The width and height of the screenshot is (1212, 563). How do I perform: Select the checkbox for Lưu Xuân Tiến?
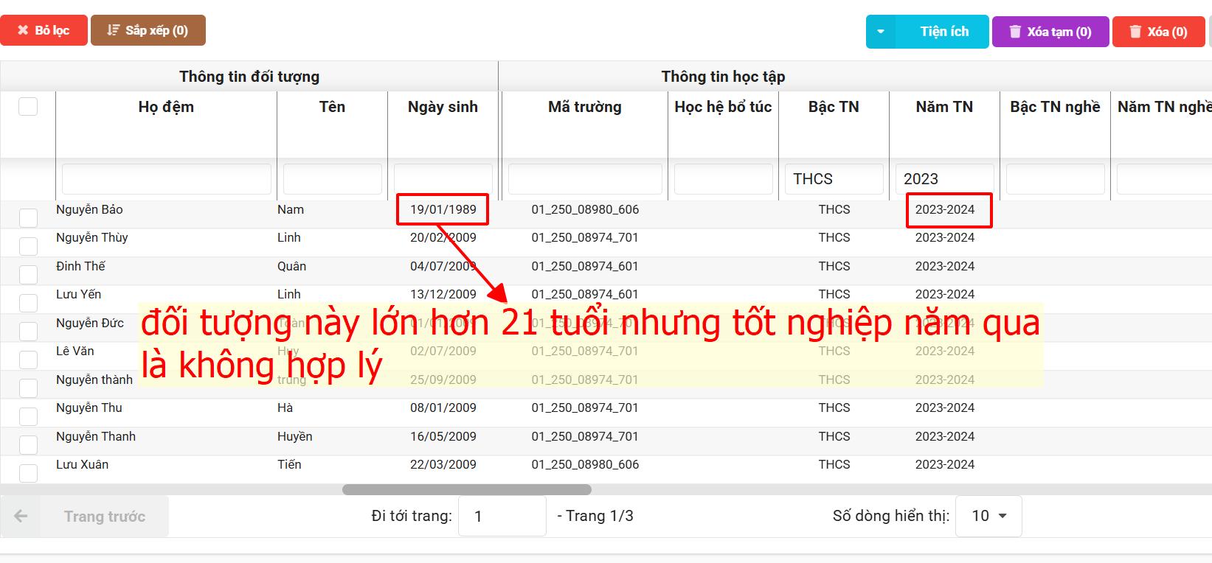click(x=28, y=473)
